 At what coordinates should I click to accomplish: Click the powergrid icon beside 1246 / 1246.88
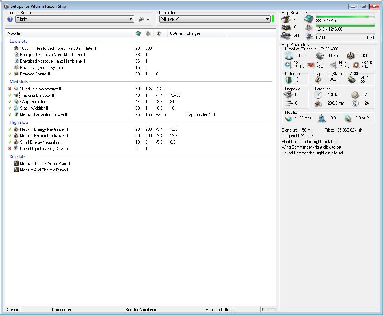pyautogui.click(x=309, y=28)
